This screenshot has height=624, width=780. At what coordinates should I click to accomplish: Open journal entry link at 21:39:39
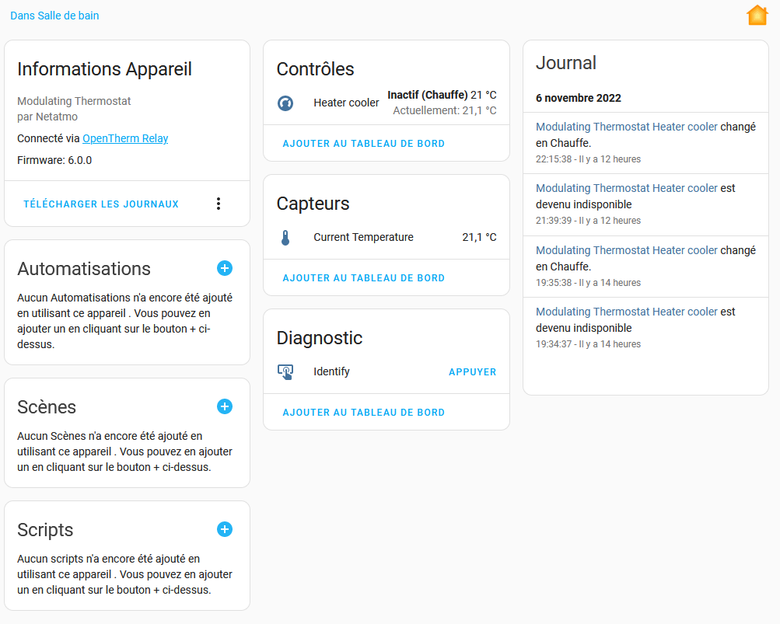626,188
